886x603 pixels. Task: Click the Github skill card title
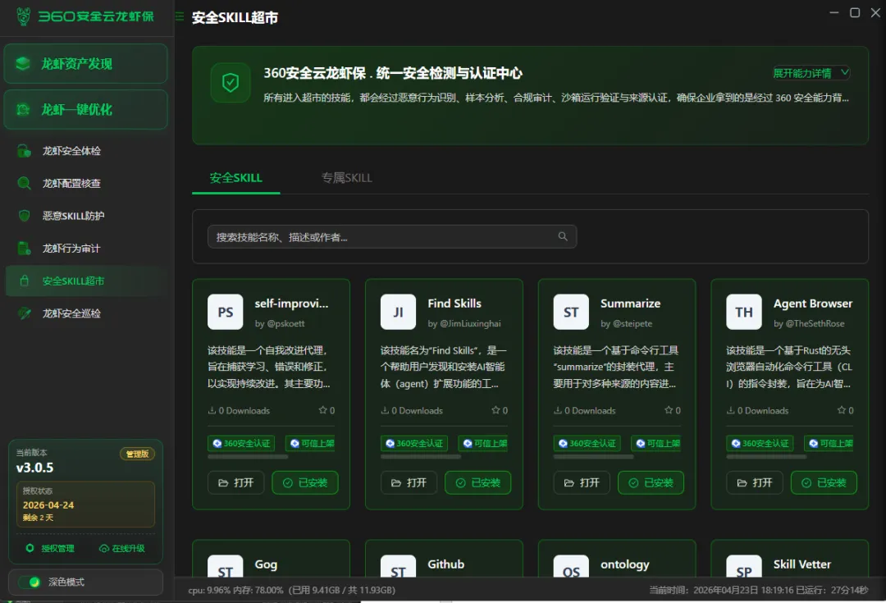445,564
